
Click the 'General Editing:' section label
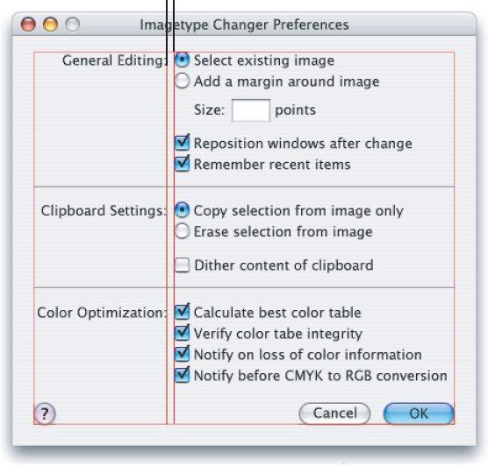click(114, 60)
